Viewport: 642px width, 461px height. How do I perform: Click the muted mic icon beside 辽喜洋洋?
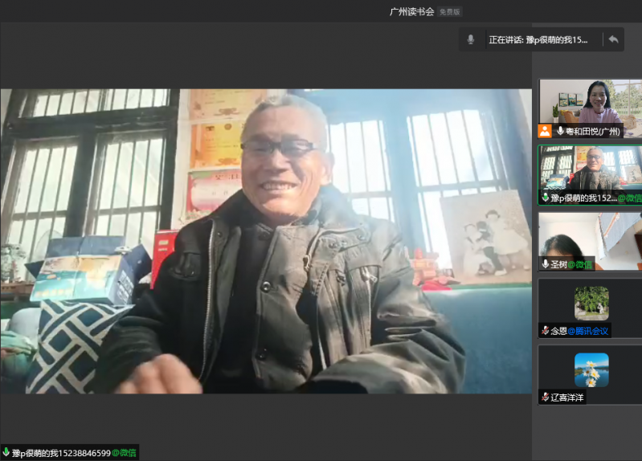click(546, 398)
